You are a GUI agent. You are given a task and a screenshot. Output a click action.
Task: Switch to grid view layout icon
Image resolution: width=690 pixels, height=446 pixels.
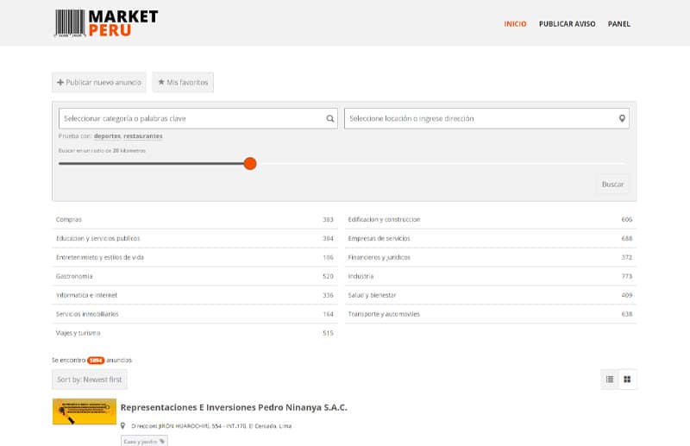pos(628,379)
